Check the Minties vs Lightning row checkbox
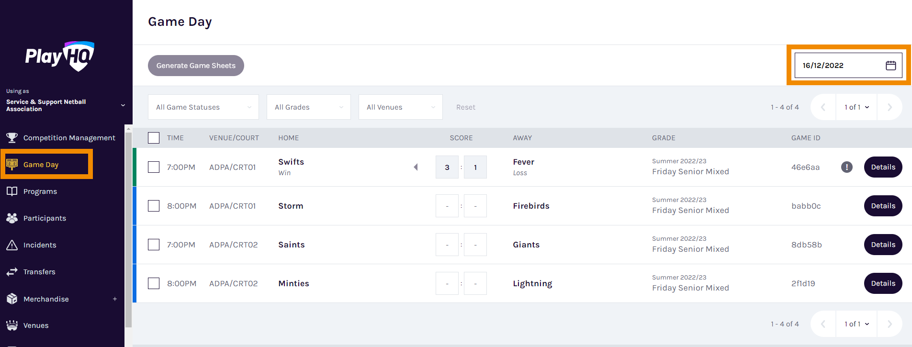Image resolution: width=912 pixels, height=347 pixels. [x=153, y=283]
